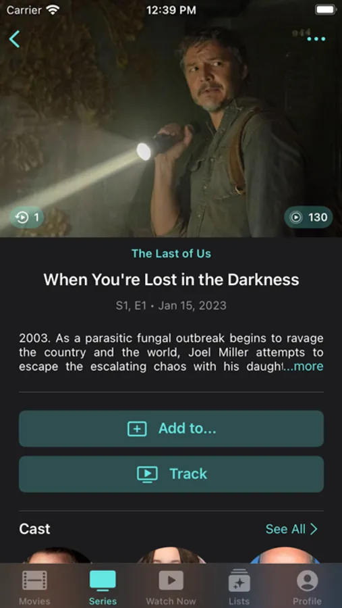Tap See All for the cast

[285, 529]
